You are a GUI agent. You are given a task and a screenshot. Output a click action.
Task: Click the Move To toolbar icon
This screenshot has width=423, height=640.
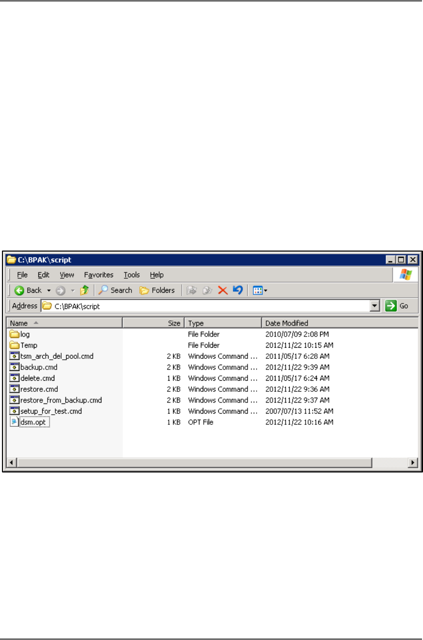(191, 290)
